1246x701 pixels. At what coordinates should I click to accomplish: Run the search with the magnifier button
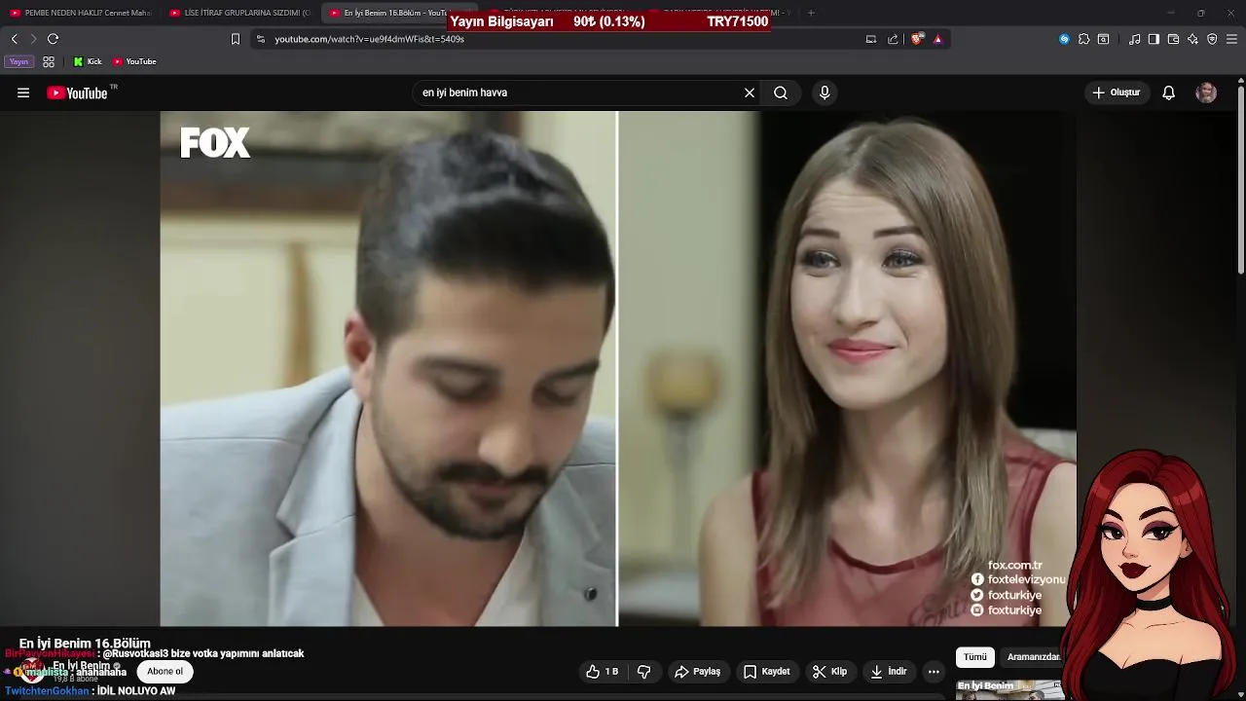781,92
